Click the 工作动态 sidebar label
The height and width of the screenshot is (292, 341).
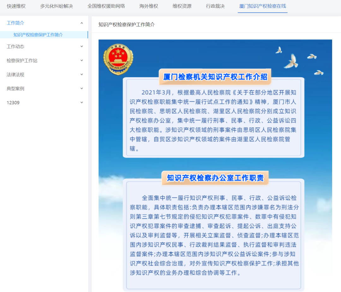click(x=15, y=46)
